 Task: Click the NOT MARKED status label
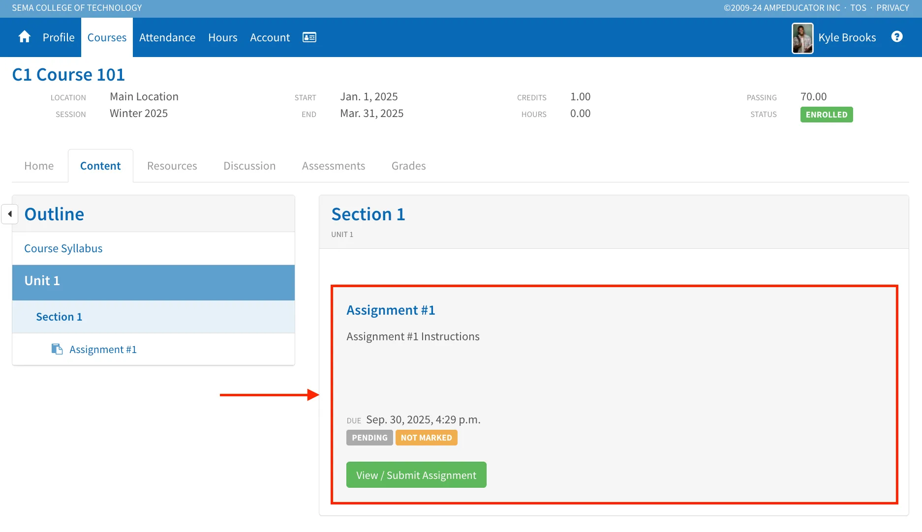point(426,438)
